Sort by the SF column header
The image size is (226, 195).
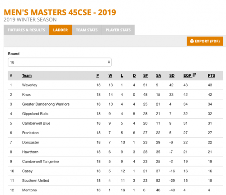click(x=146, y=75)
